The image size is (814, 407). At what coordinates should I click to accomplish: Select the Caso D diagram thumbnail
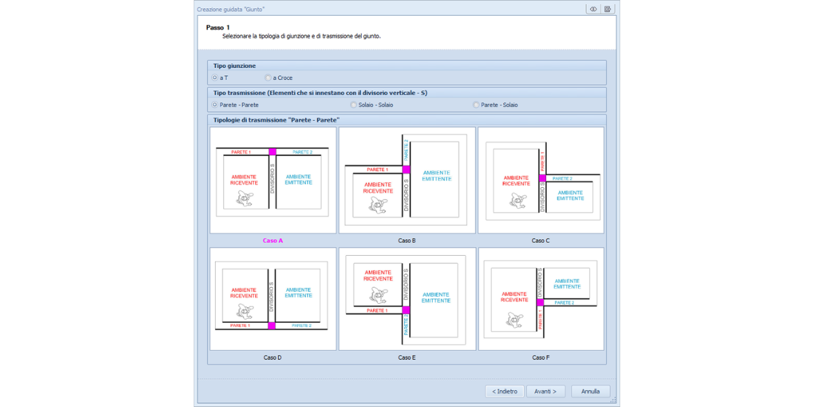pos(273,298)
